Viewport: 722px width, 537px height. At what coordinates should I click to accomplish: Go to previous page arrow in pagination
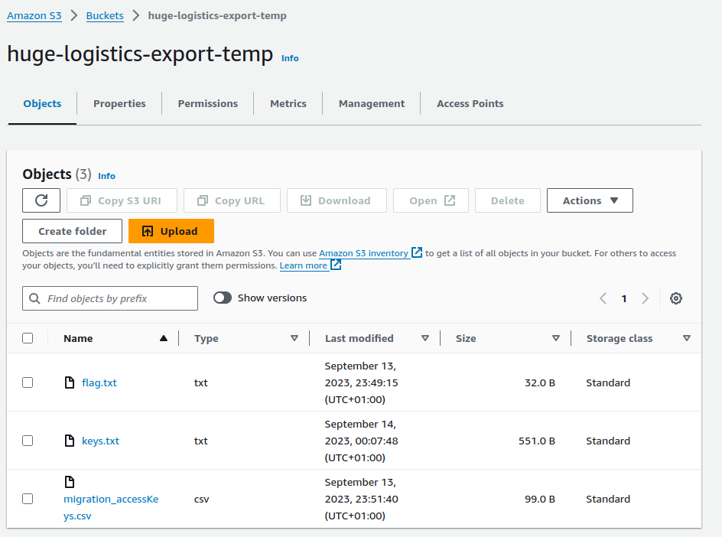point(603,298)
